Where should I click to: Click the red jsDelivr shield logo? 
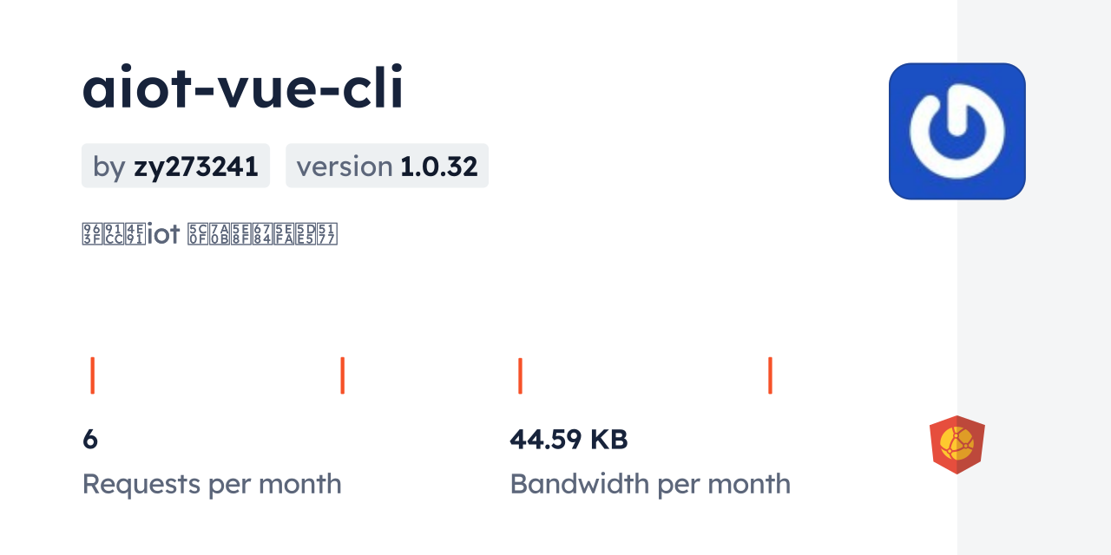[x=957, y=444]
